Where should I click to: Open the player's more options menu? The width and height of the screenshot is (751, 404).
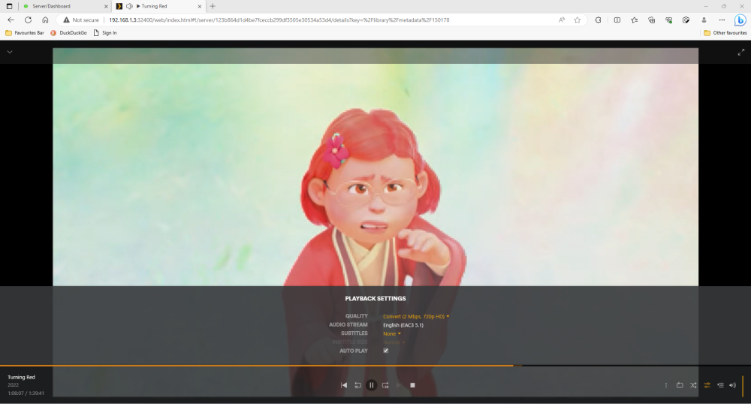pyautogui.click(x=665, y=385)
